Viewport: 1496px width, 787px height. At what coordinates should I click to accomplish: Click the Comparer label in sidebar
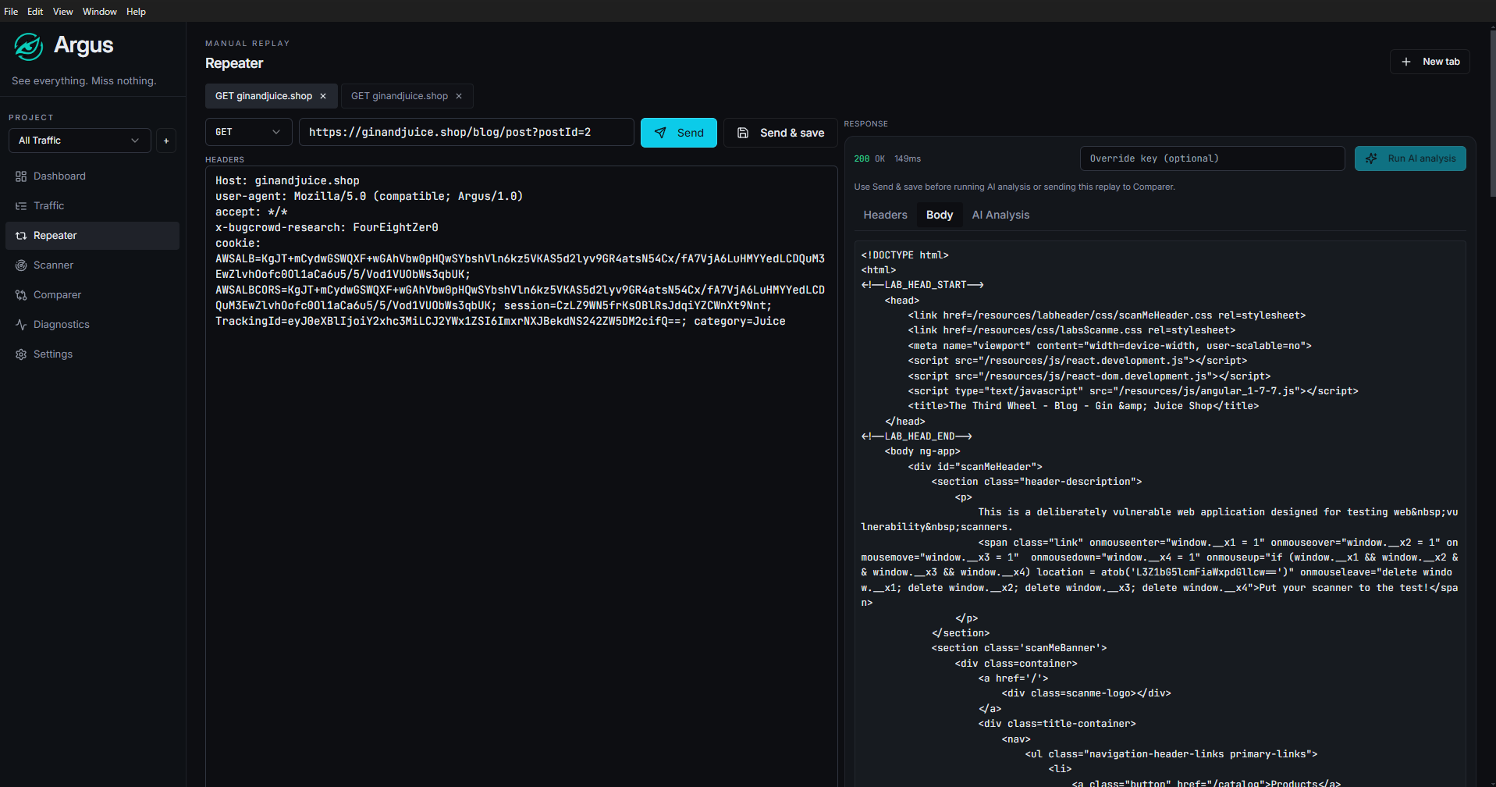[57, 295]
